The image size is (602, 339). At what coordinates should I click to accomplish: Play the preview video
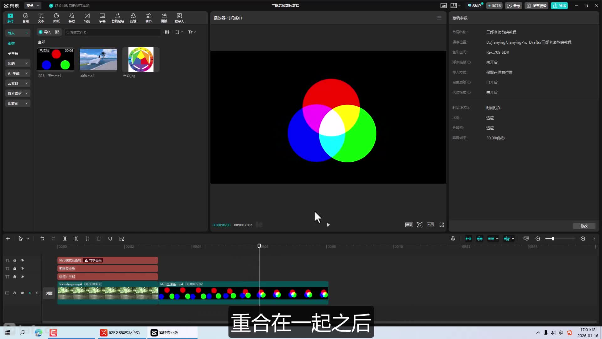tap(328, 225)
